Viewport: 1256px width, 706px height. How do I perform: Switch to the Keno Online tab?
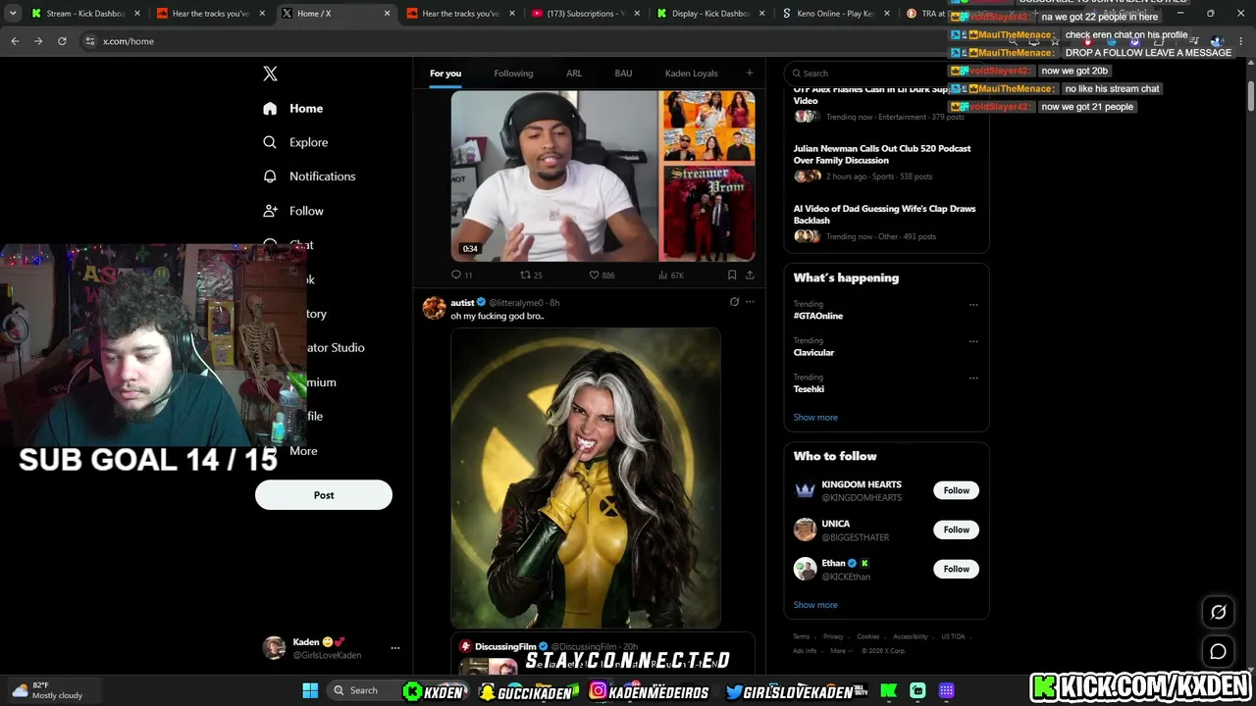click(835, 14)
